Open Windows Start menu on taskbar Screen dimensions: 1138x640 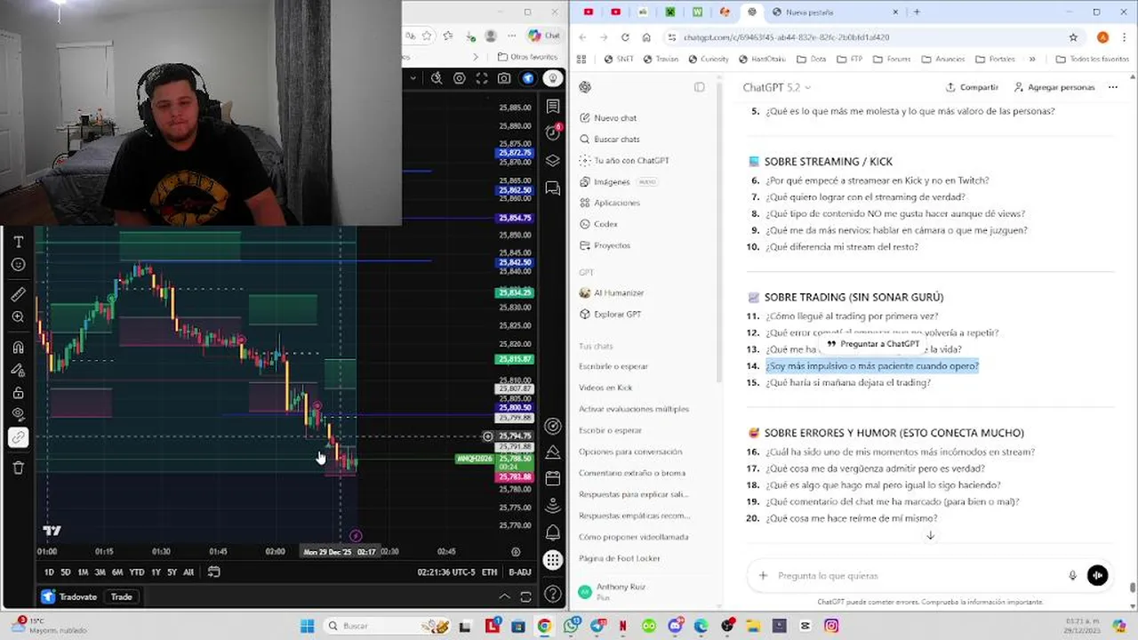307,626
